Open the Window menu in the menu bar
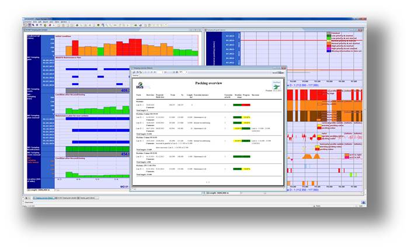Screen dimensions: 411x248 click(64, 22)
